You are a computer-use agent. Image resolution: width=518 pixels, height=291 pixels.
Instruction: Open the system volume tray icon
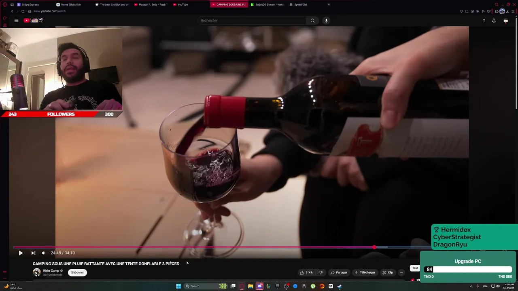[498, 286]
